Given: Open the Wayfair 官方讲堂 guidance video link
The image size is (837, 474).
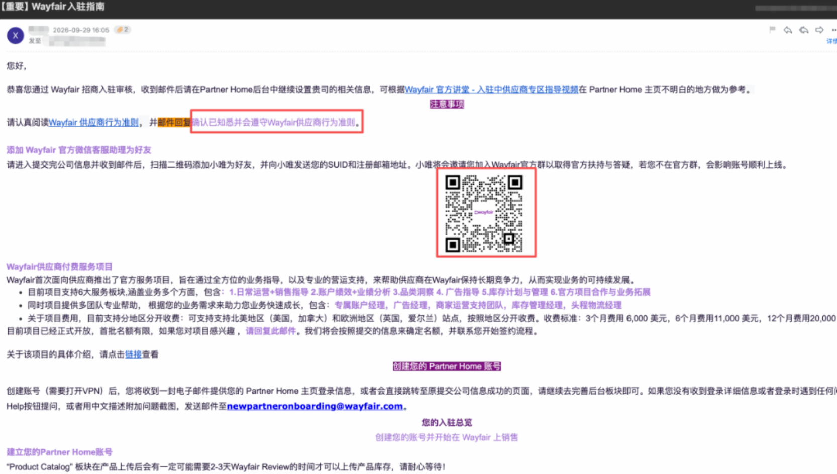Looking at the screenshot, I should tap(491, 90).
